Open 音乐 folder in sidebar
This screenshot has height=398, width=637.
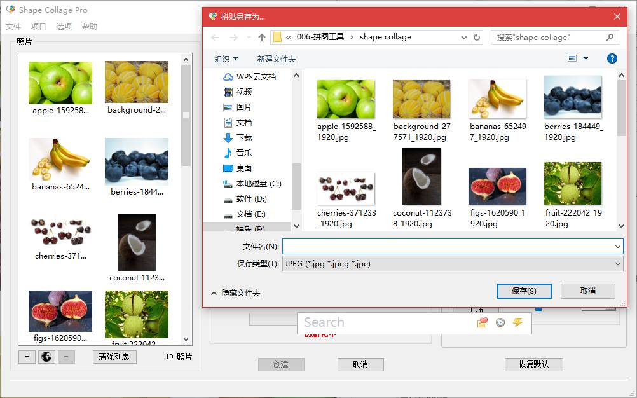tap(238, 153)
